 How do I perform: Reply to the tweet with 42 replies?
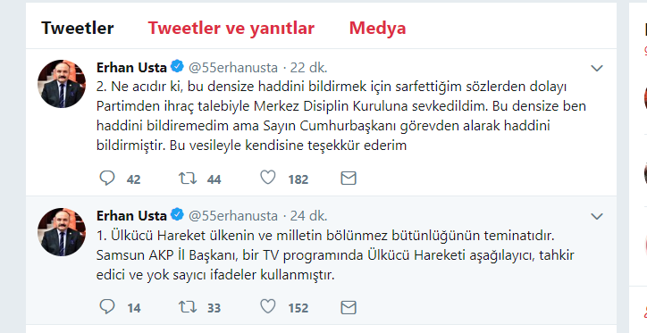click(x=107, y=178)
